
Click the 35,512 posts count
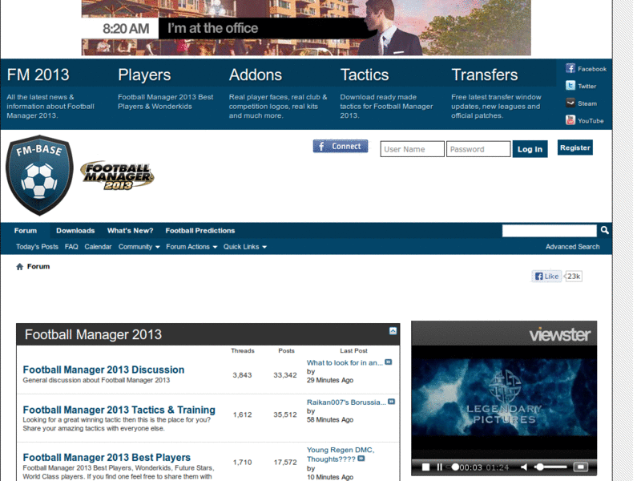pos(285,414)
